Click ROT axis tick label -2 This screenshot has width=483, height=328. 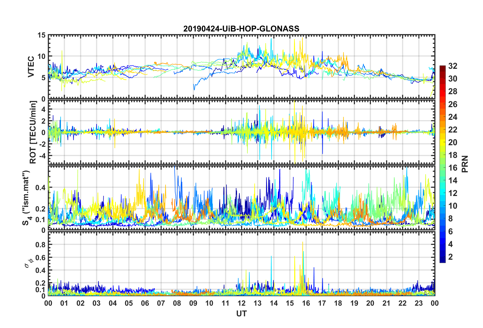[x=42, y=144]
